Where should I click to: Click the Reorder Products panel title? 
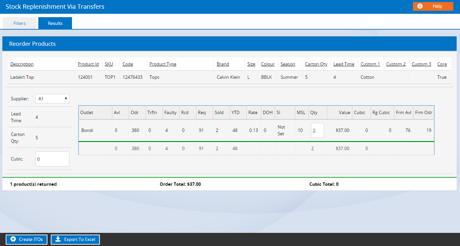coord(32,44)
